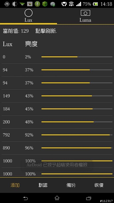This screenshot has width=114, height=203.
Task: Select the Luma camera icon
Action: tap(85, 13)
